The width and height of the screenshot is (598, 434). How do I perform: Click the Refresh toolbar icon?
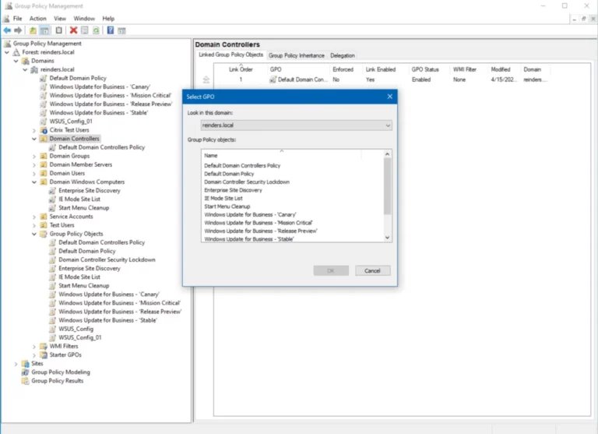pyautogui.click(x=96, y=30)
